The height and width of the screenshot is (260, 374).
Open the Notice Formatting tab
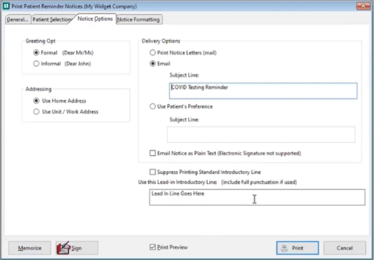coord(139,20)
